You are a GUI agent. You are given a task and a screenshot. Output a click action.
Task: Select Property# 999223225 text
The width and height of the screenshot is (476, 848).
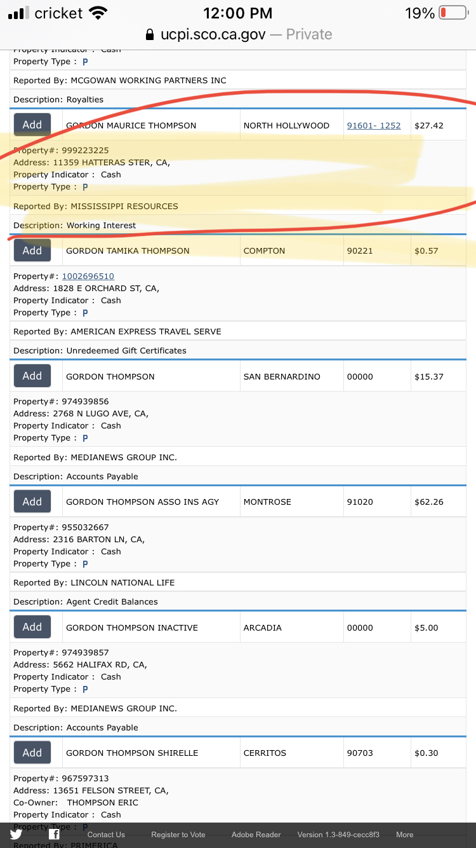tap(61, 150)
